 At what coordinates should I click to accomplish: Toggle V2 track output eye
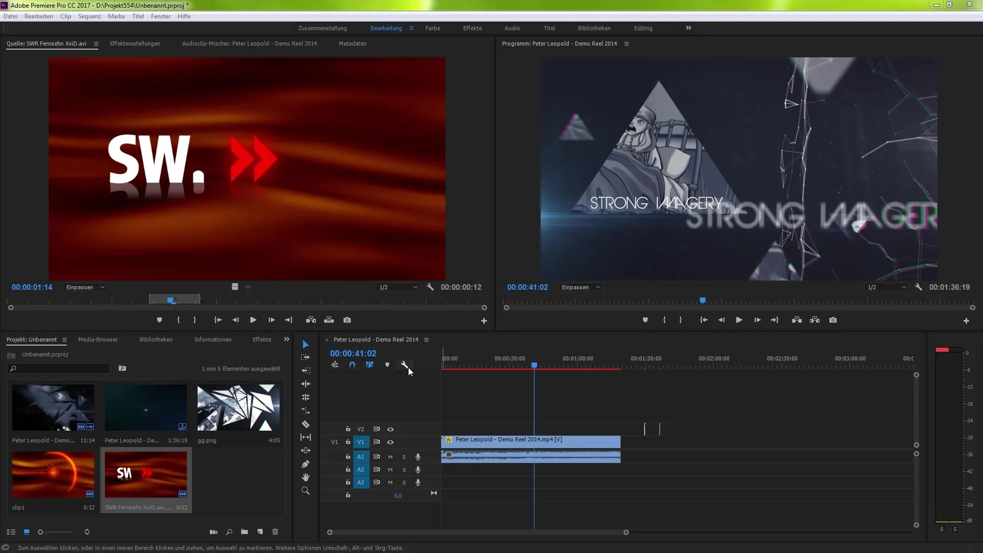[x=390, y=430]
